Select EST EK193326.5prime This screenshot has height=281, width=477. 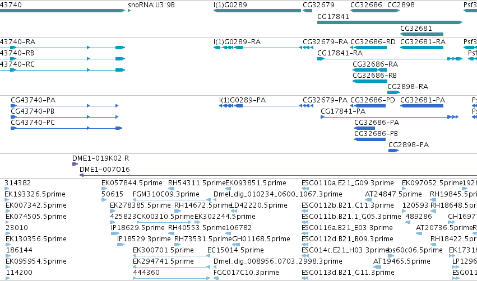[x=7, y=200]
